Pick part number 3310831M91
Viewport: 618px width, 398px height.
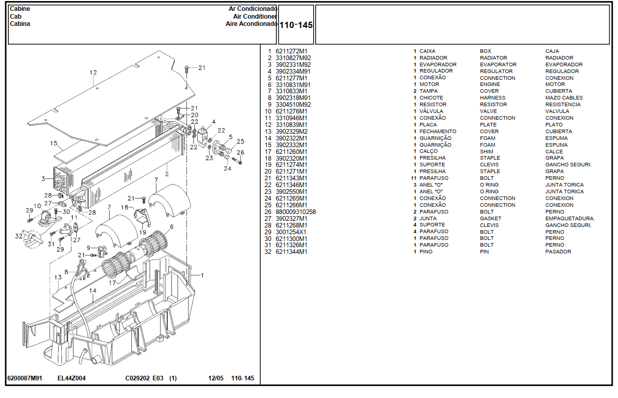[293, 84]
